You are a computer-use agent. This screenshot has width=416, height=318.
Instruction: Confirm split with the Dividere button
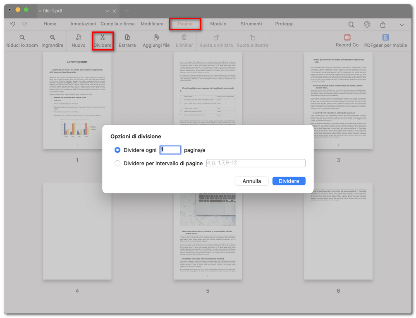[x=289, y=181]
